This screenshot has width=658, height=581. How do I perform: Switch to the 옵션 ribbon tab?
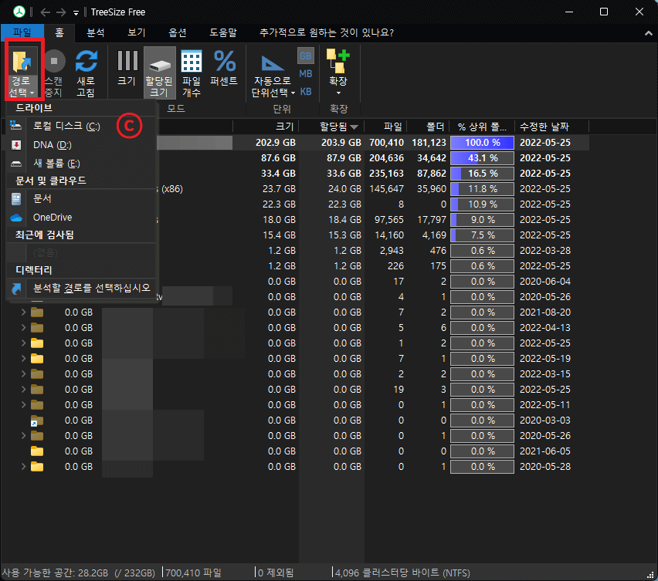[x=177, y=32]
